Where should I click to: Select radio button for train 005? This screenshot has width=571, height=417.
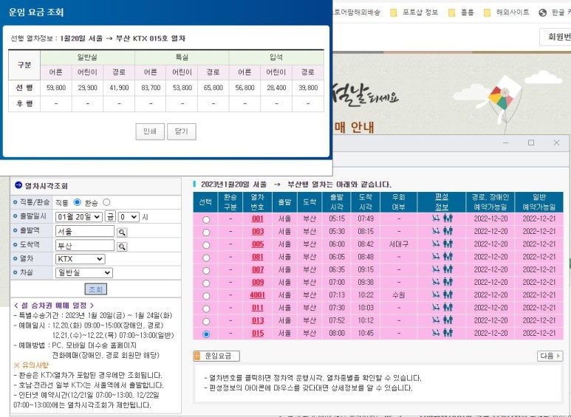click(x=206, y=245)
